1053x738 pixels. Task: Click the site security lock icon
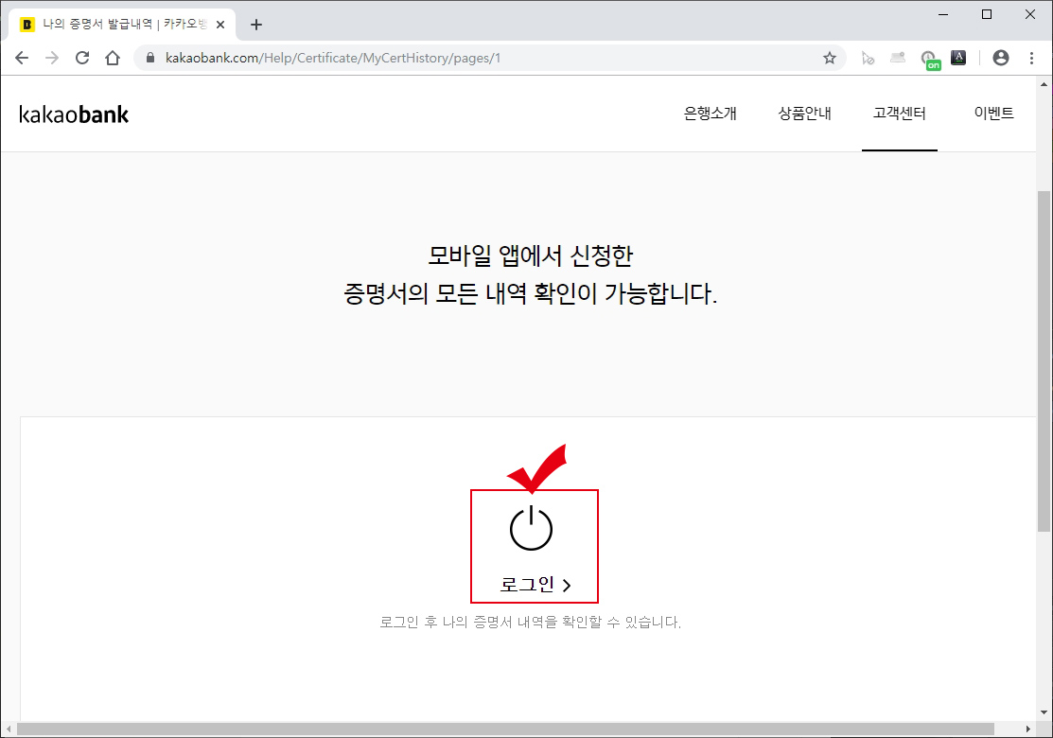149,57
